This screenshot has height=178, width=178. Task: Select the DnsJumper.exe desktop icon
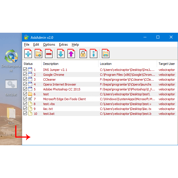click(x=11, y=61)
